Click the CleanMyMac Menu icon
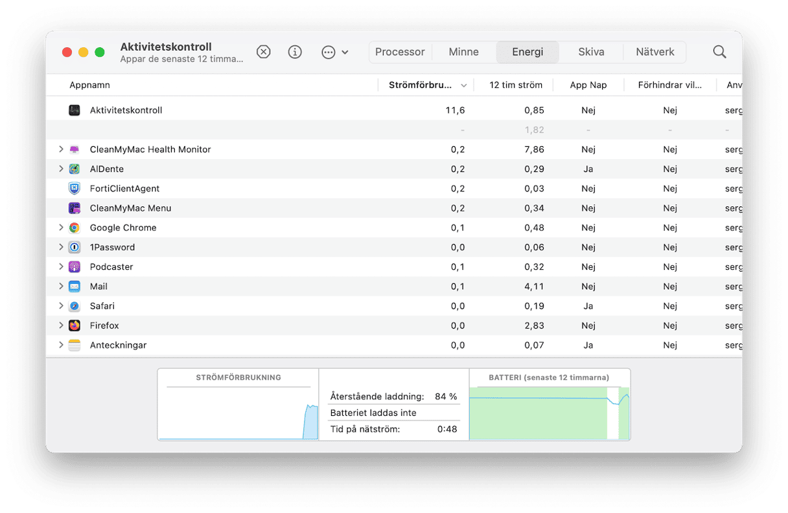Viewport: 788px width, 513px height. tap(75, 208)
